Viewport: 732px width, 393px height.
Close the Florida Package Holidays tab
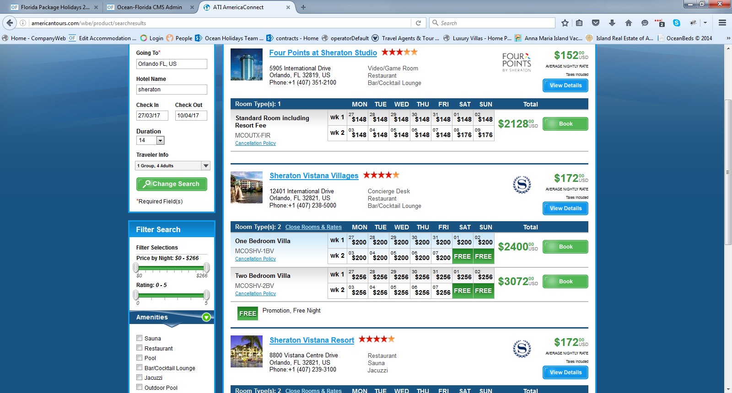click(x=96, y=7)
